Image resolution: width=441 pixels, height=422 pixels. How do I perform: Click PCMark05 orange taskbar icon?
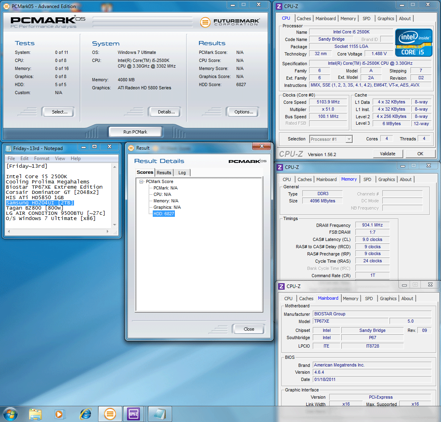pos(110,414)
